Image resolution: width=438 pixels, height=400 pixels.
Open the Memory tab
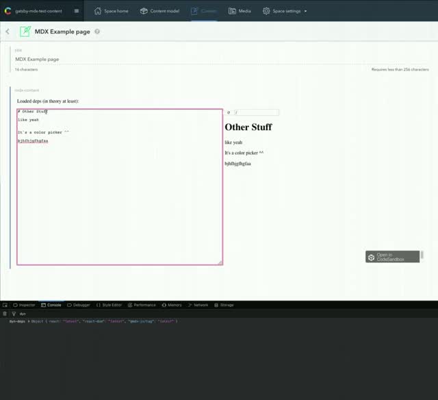point(172,305)
